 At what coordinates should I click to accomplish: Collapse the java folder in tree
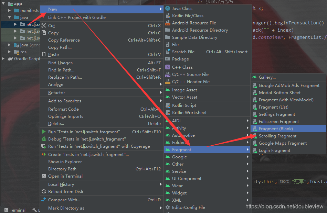point(9,17)
